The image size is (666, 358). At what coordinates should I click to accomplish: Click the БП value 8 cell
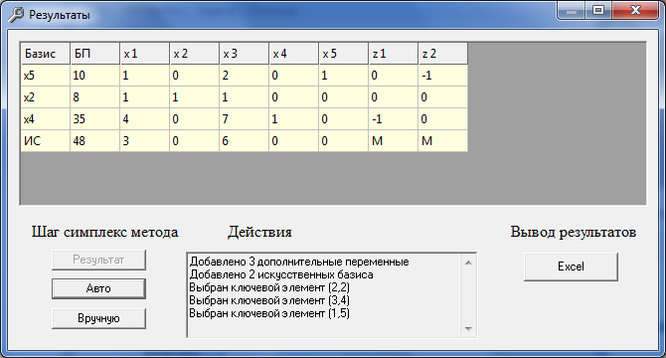pyautogui.click(x=94, y=97)
